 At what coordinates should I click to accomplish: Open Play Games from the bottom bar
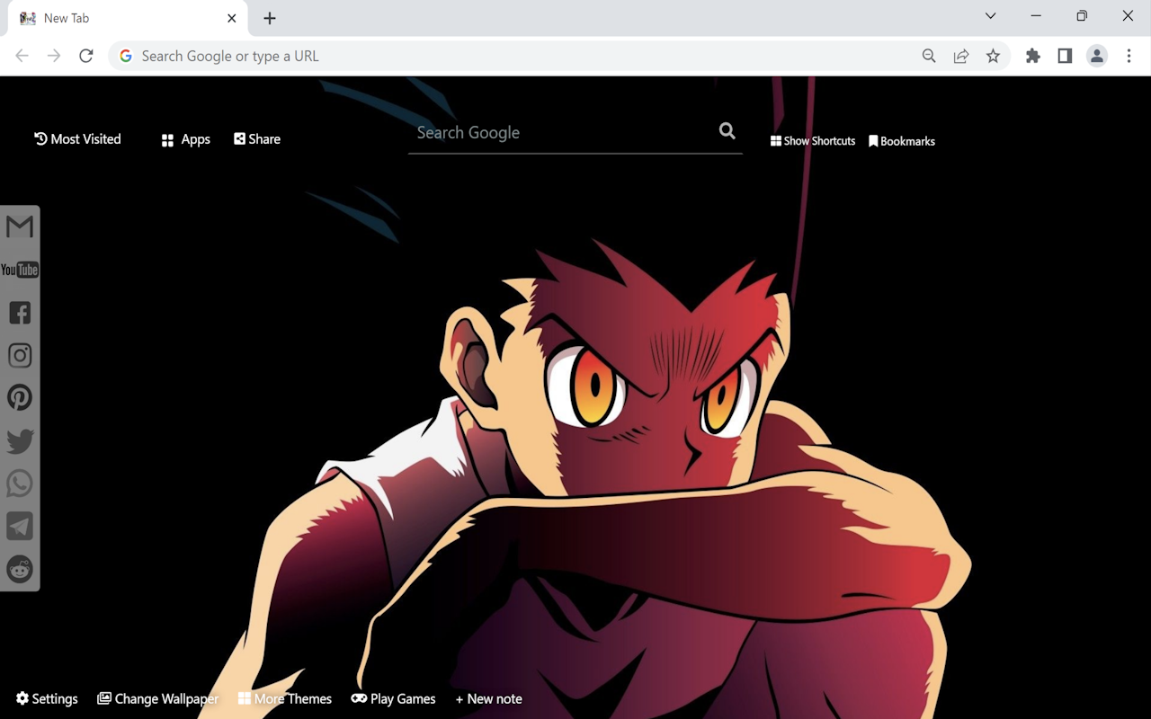click(393, 698)
